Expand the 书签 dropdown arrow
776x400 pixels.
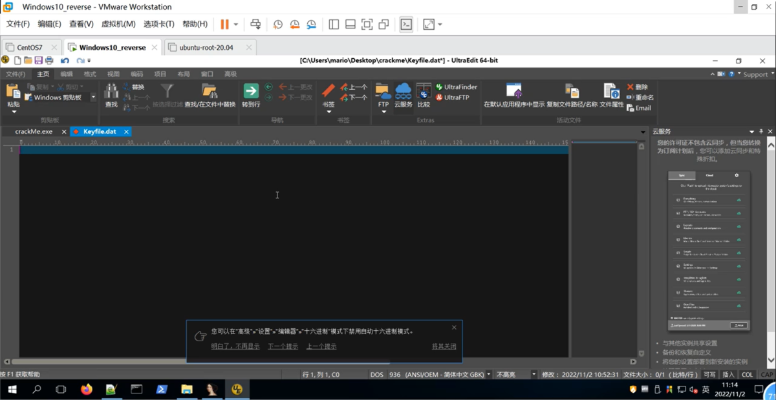pos(329,112)
